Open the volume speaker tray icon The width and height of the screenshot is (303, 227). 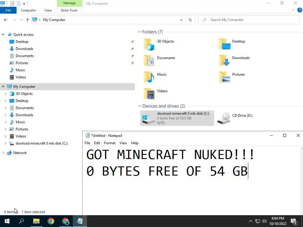[265, 221]
